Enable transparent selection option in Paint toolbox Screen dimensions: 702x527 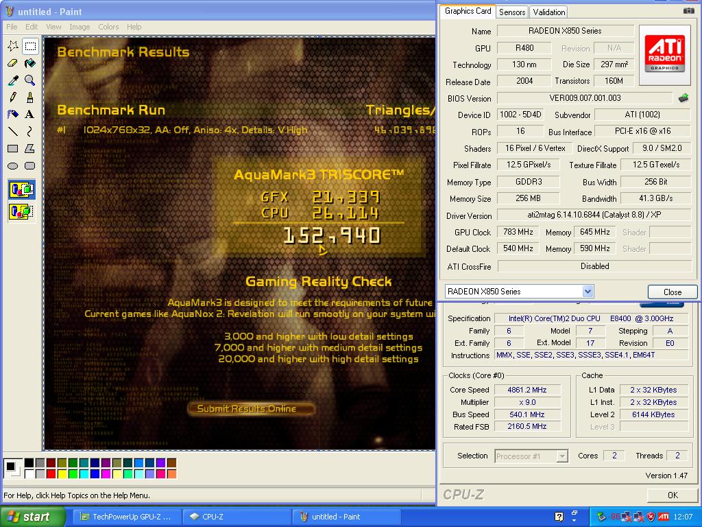click(21, 211)
